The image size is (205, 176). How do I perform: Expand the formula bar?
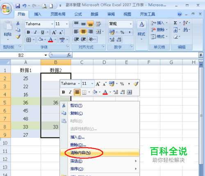(x=200, y=55)
